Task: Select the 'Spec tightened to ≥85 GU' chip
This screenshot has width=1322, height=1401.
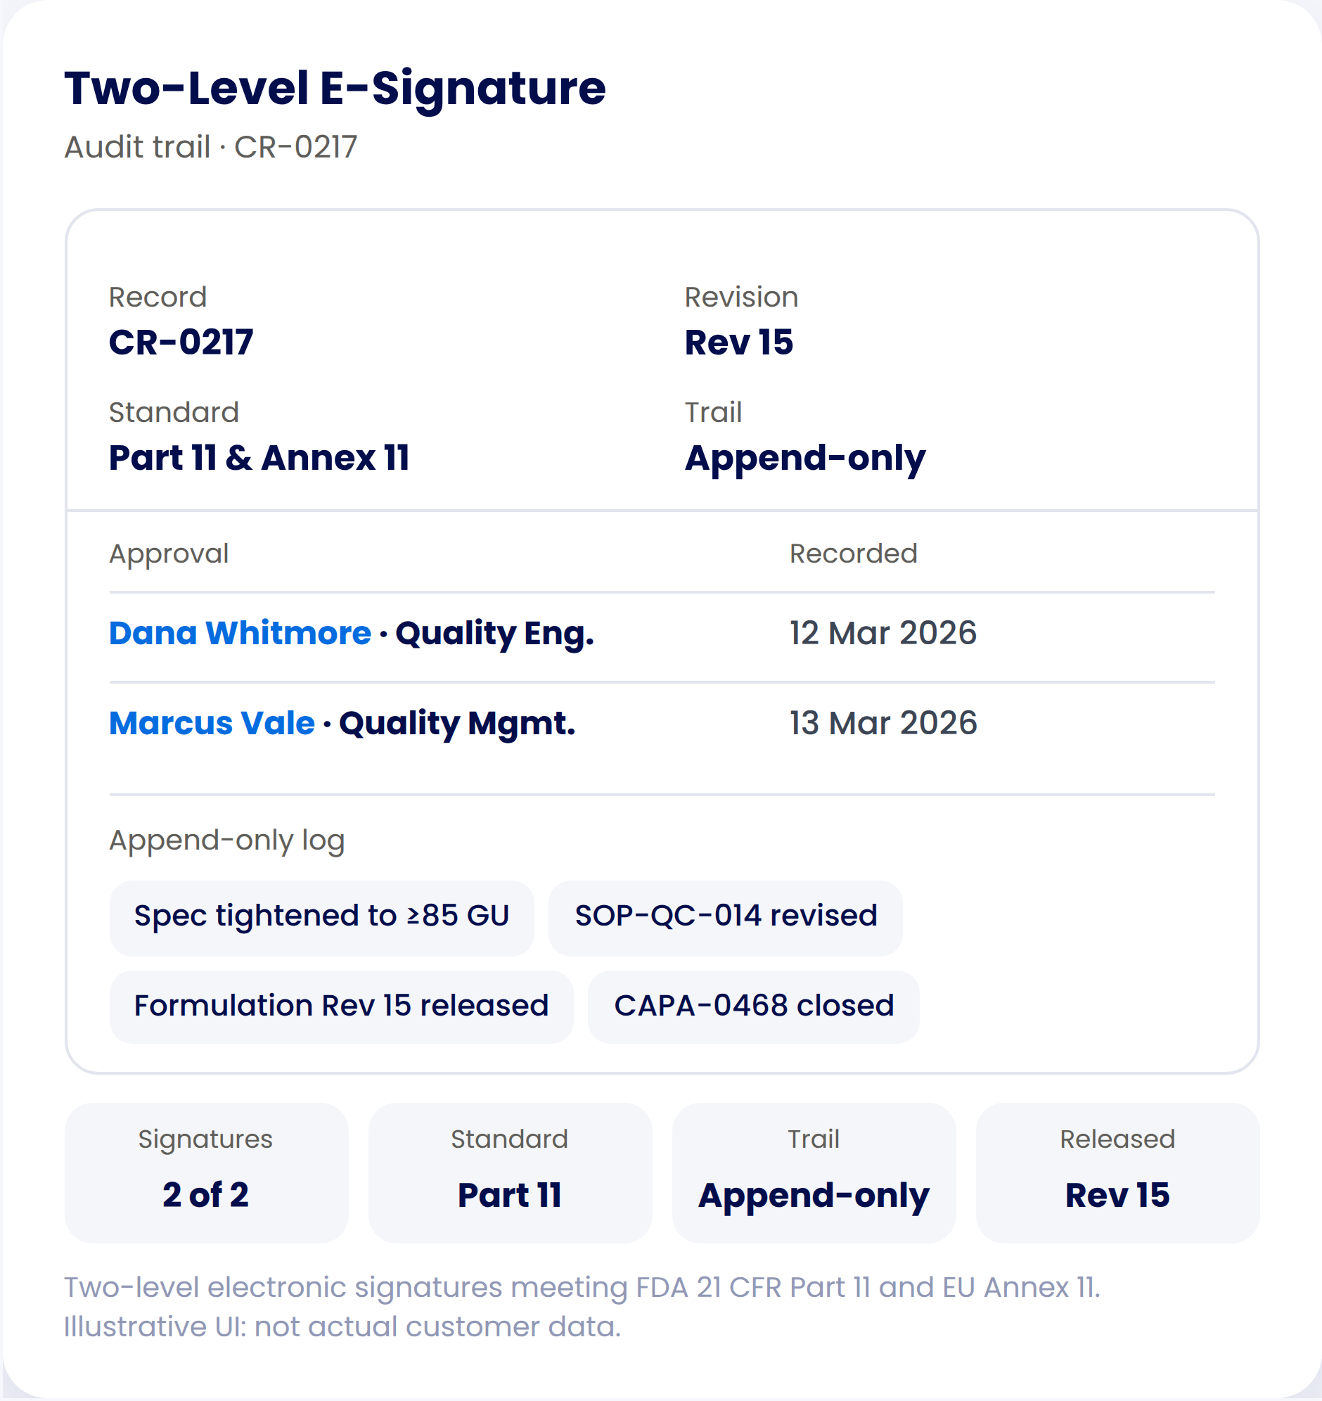Action: click(x=321, y=917)
